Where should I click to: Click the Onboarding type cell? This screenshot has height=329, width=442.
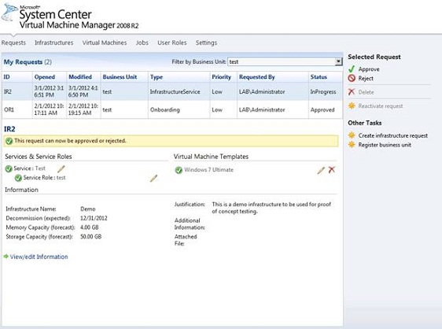tap(165, 109)
